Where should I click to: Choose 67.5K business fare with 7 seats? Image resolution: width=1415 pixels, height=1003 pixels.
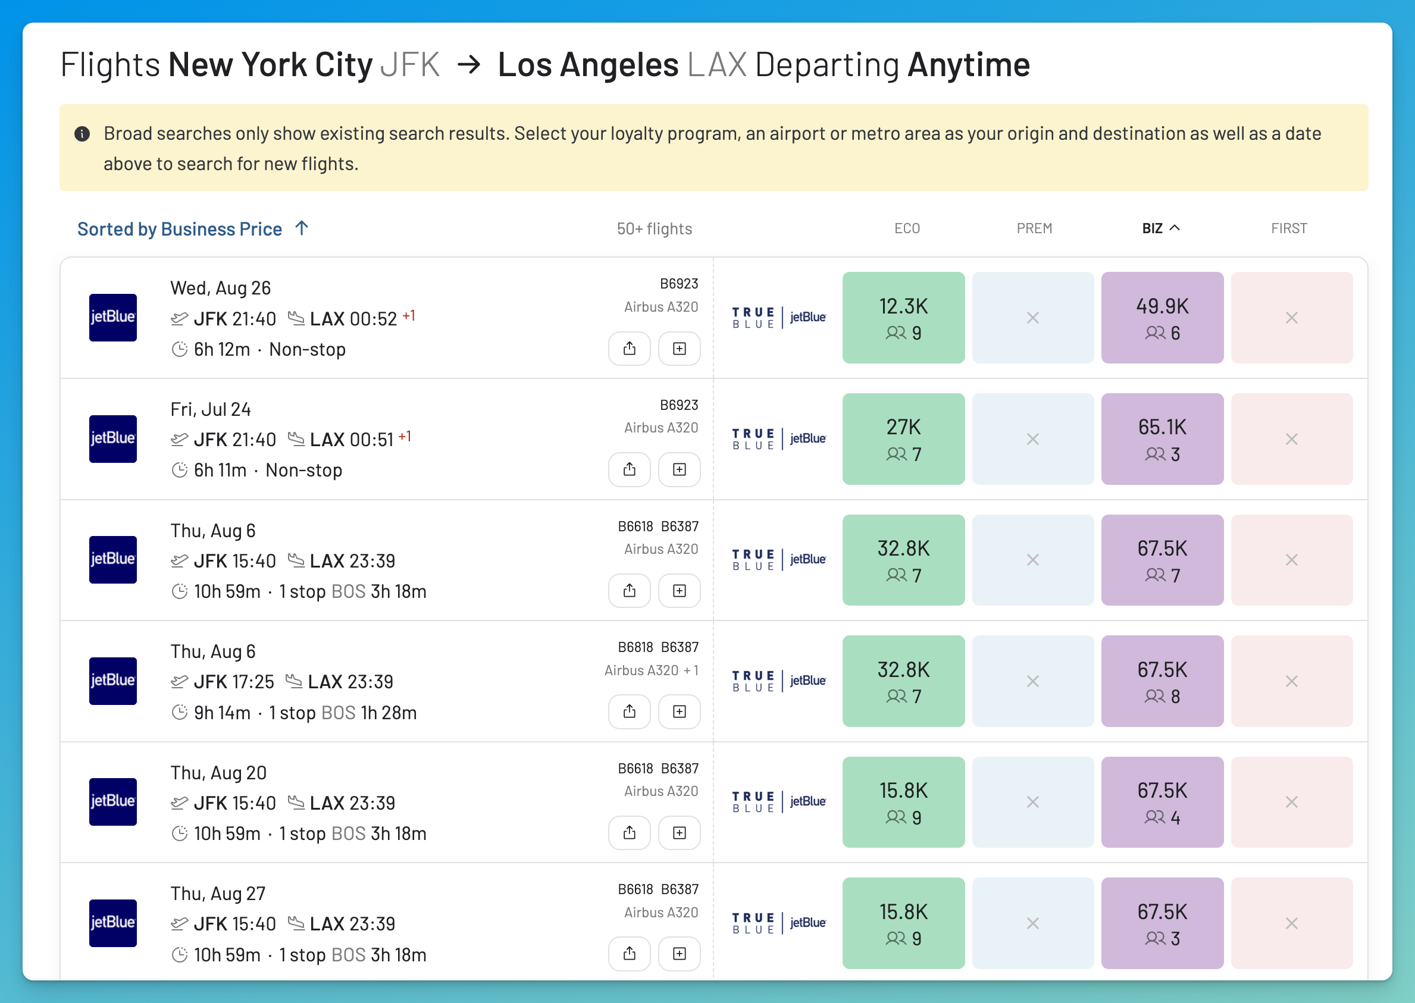(x=1162, y=560)
